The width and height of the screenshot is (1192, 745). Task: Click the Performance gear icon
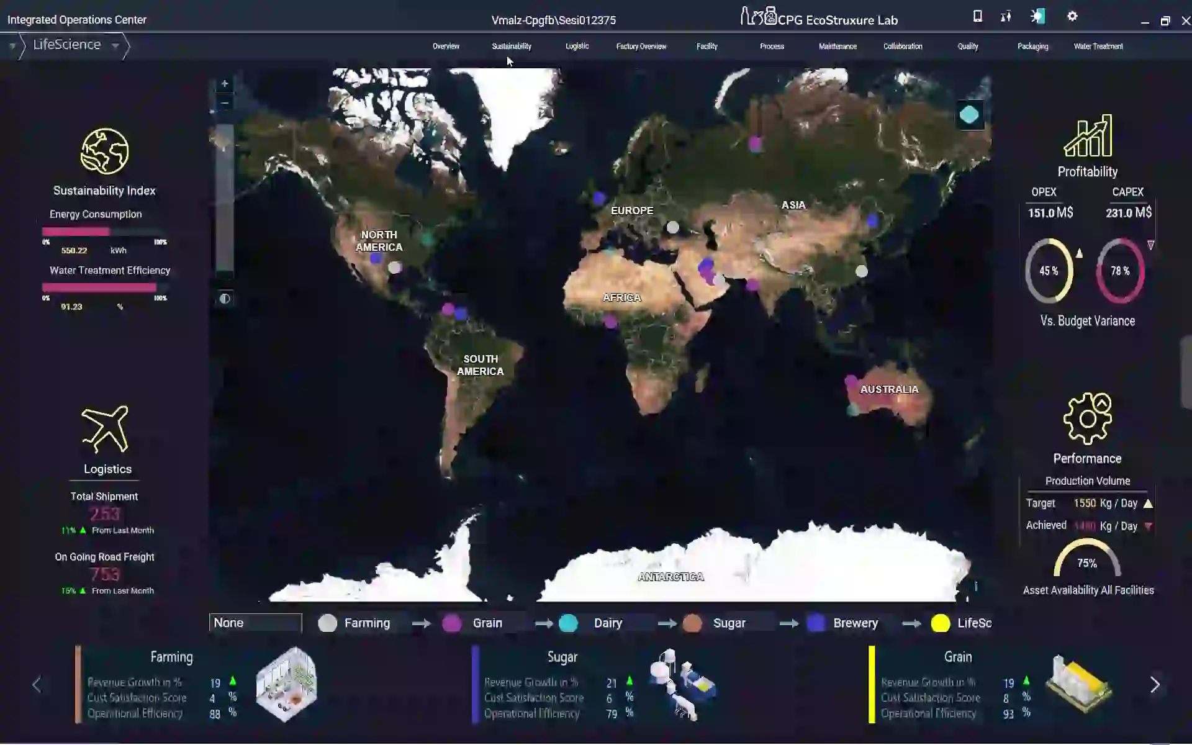1088,418
